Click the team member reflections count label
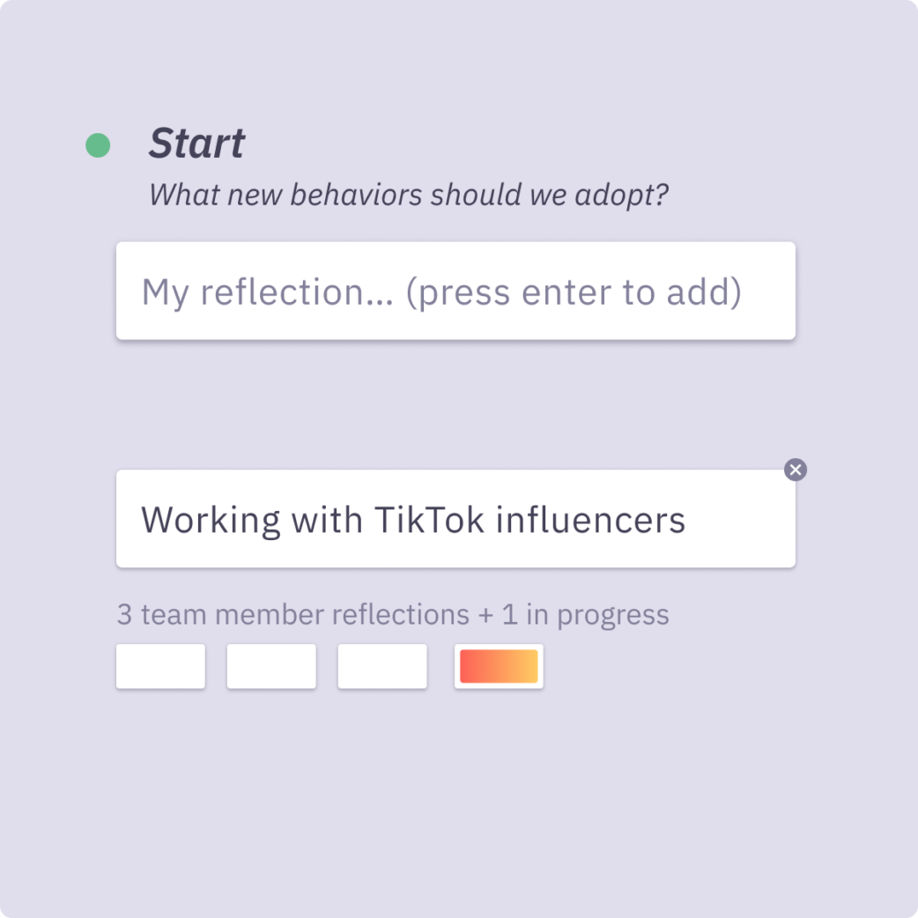Screen dimensions: 918x918 392,614
